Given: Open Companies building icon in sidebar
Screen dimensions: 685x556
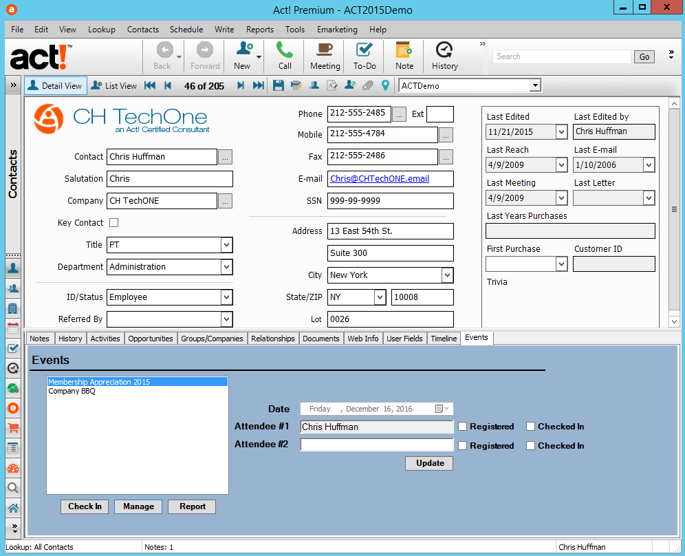Looking at the screenshot, I should click(x=13, y=308).
